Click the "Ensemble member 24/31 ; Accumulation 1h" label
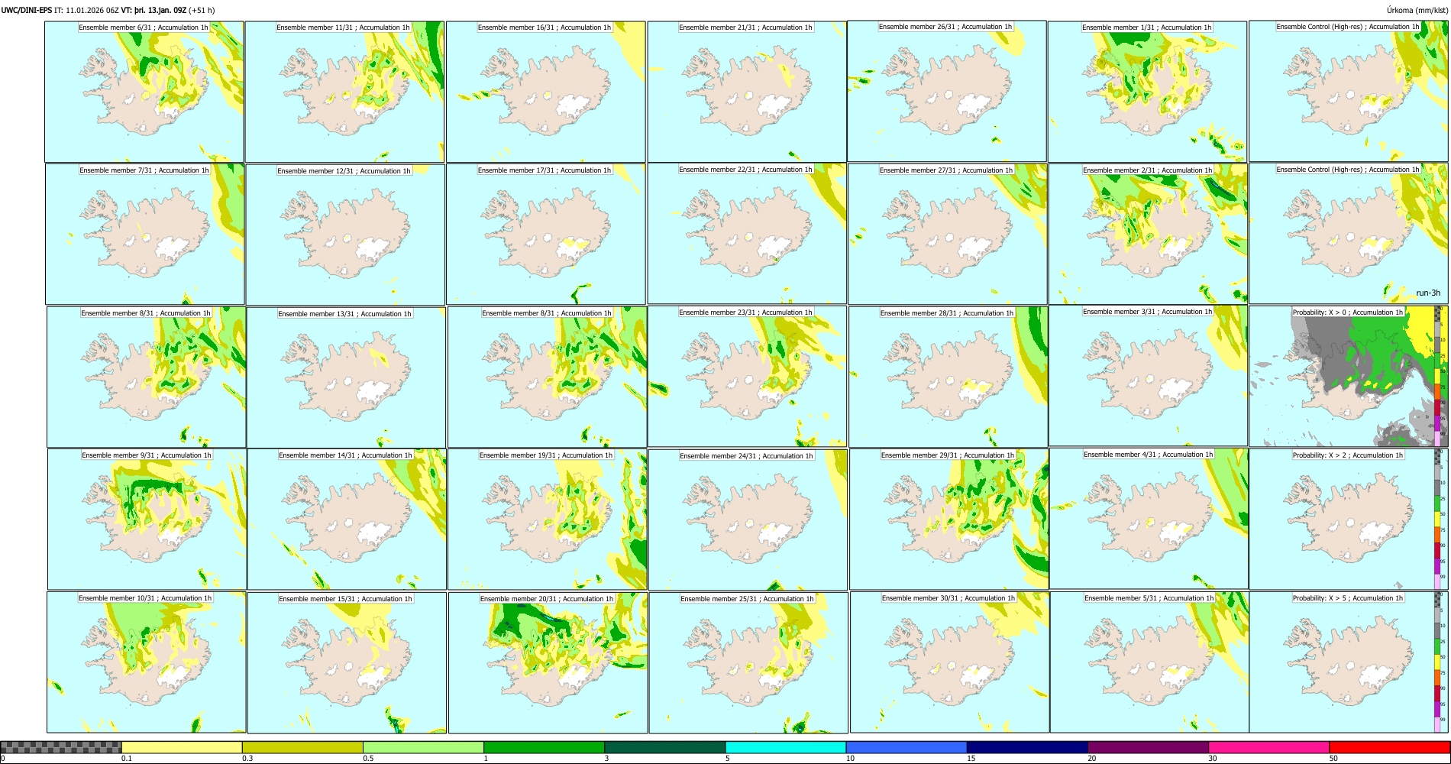 click(x=746, y=456)
